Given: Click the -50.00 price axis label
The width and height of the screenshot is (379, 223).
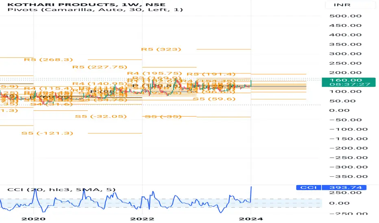Looking at the screenshot, I should [x=345, y=120].
